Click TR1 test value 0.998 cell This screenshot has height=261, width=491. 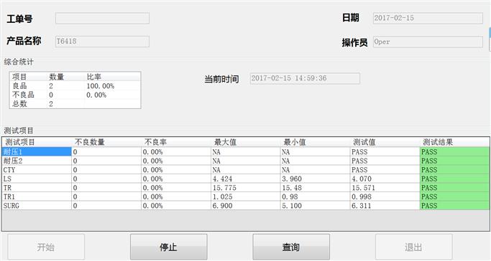(385, 197)
